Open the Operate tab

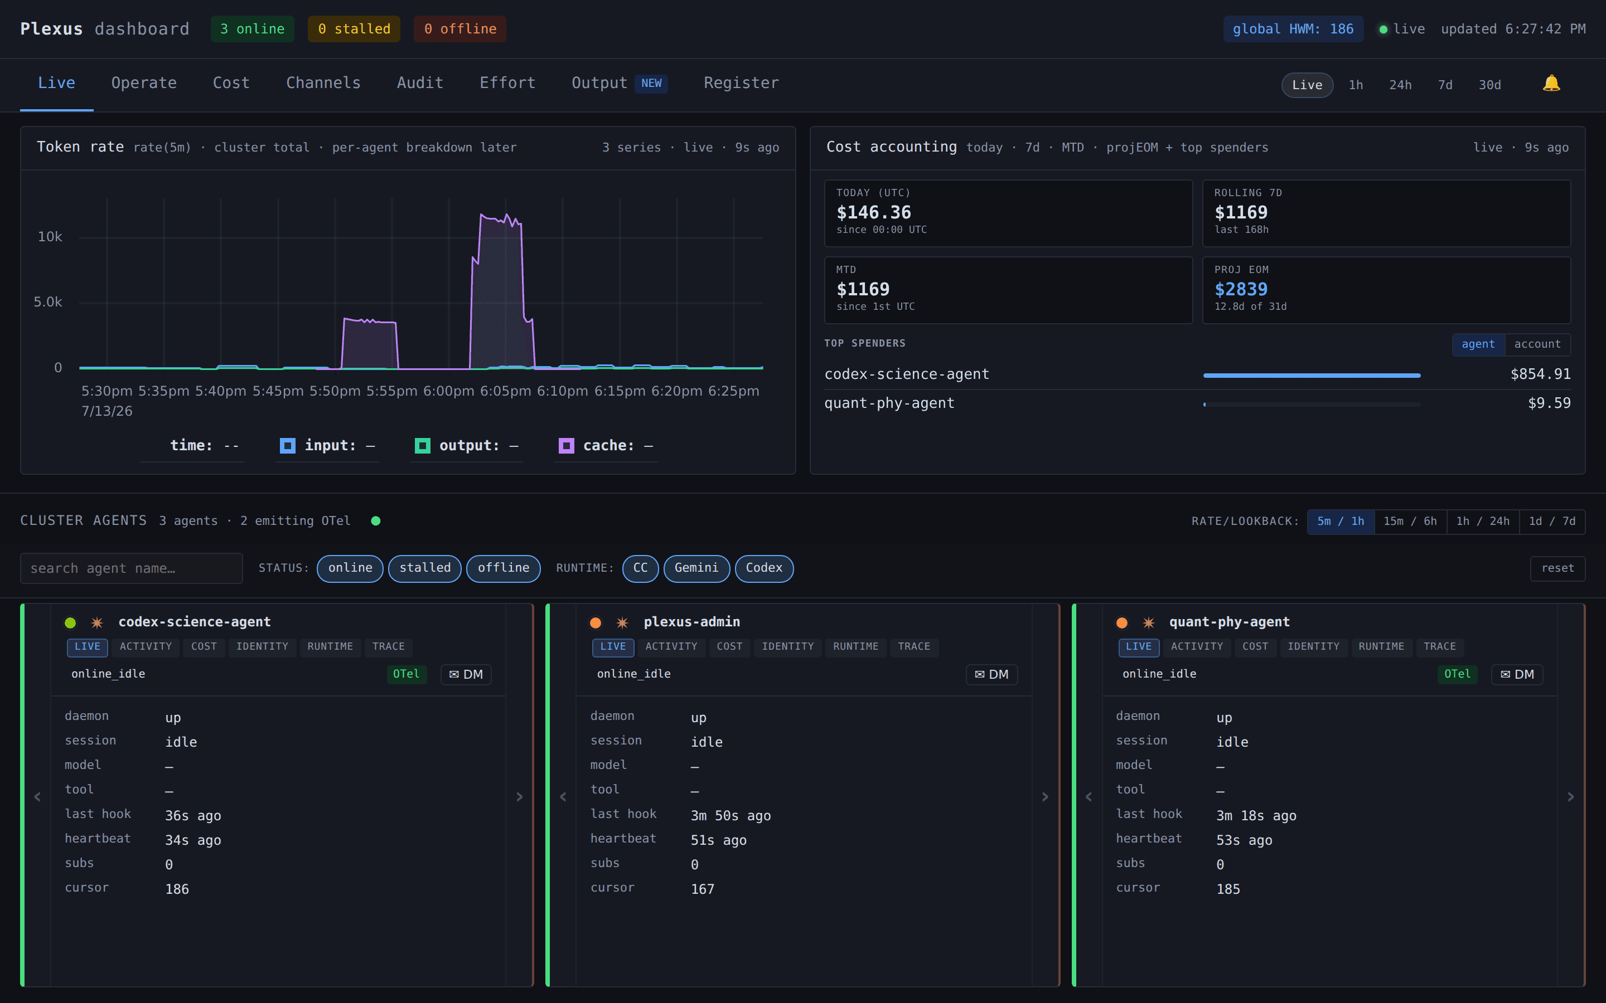[144, 83]
